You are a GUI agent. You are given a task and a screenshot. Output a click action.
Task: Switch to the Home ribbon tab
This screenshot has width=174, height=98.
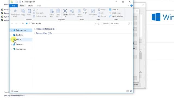(x=22, y=6)
